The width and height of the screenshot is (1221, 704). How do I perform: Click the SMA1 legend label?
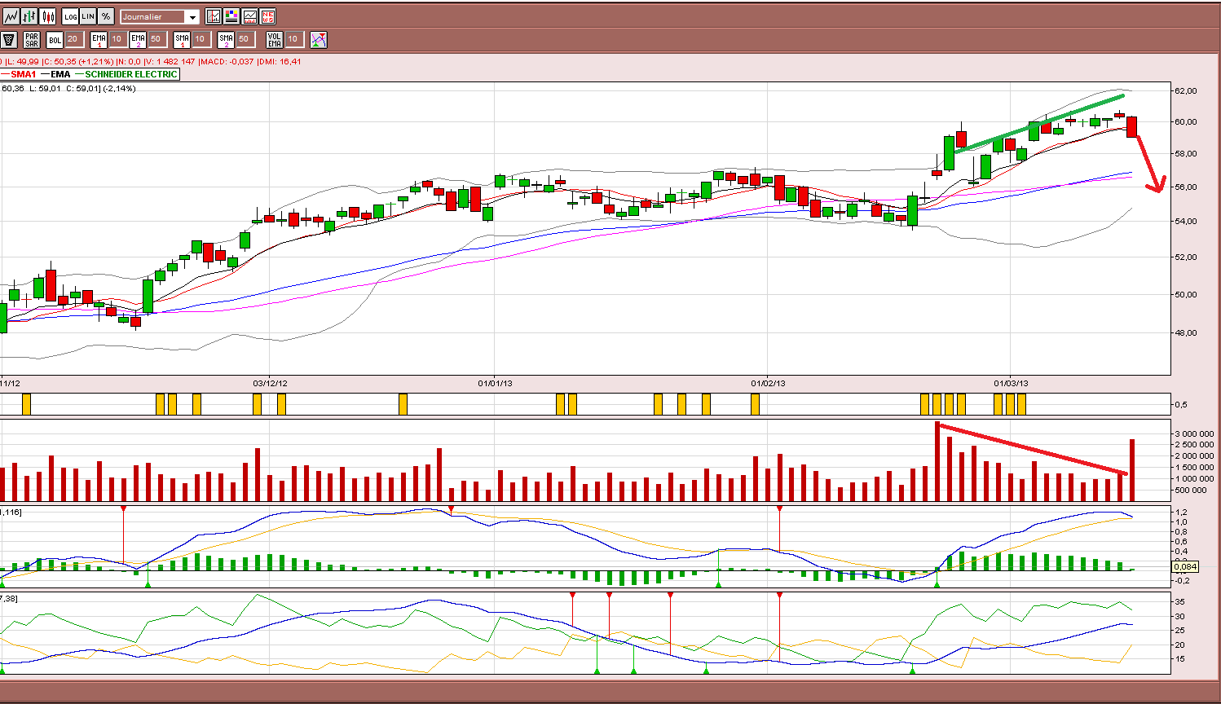click(x=23, y=74)
